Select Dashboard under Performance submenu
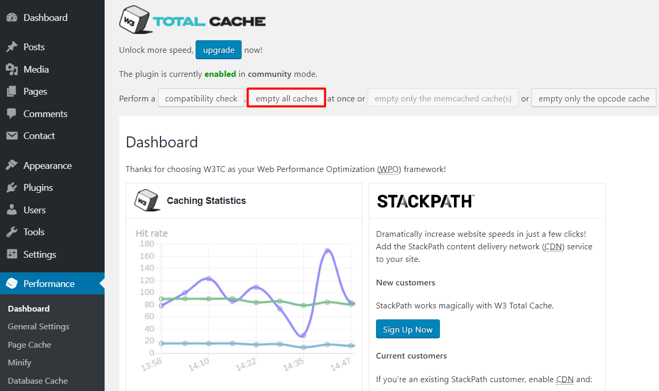 pyautogui.click(x=29, y=309)
